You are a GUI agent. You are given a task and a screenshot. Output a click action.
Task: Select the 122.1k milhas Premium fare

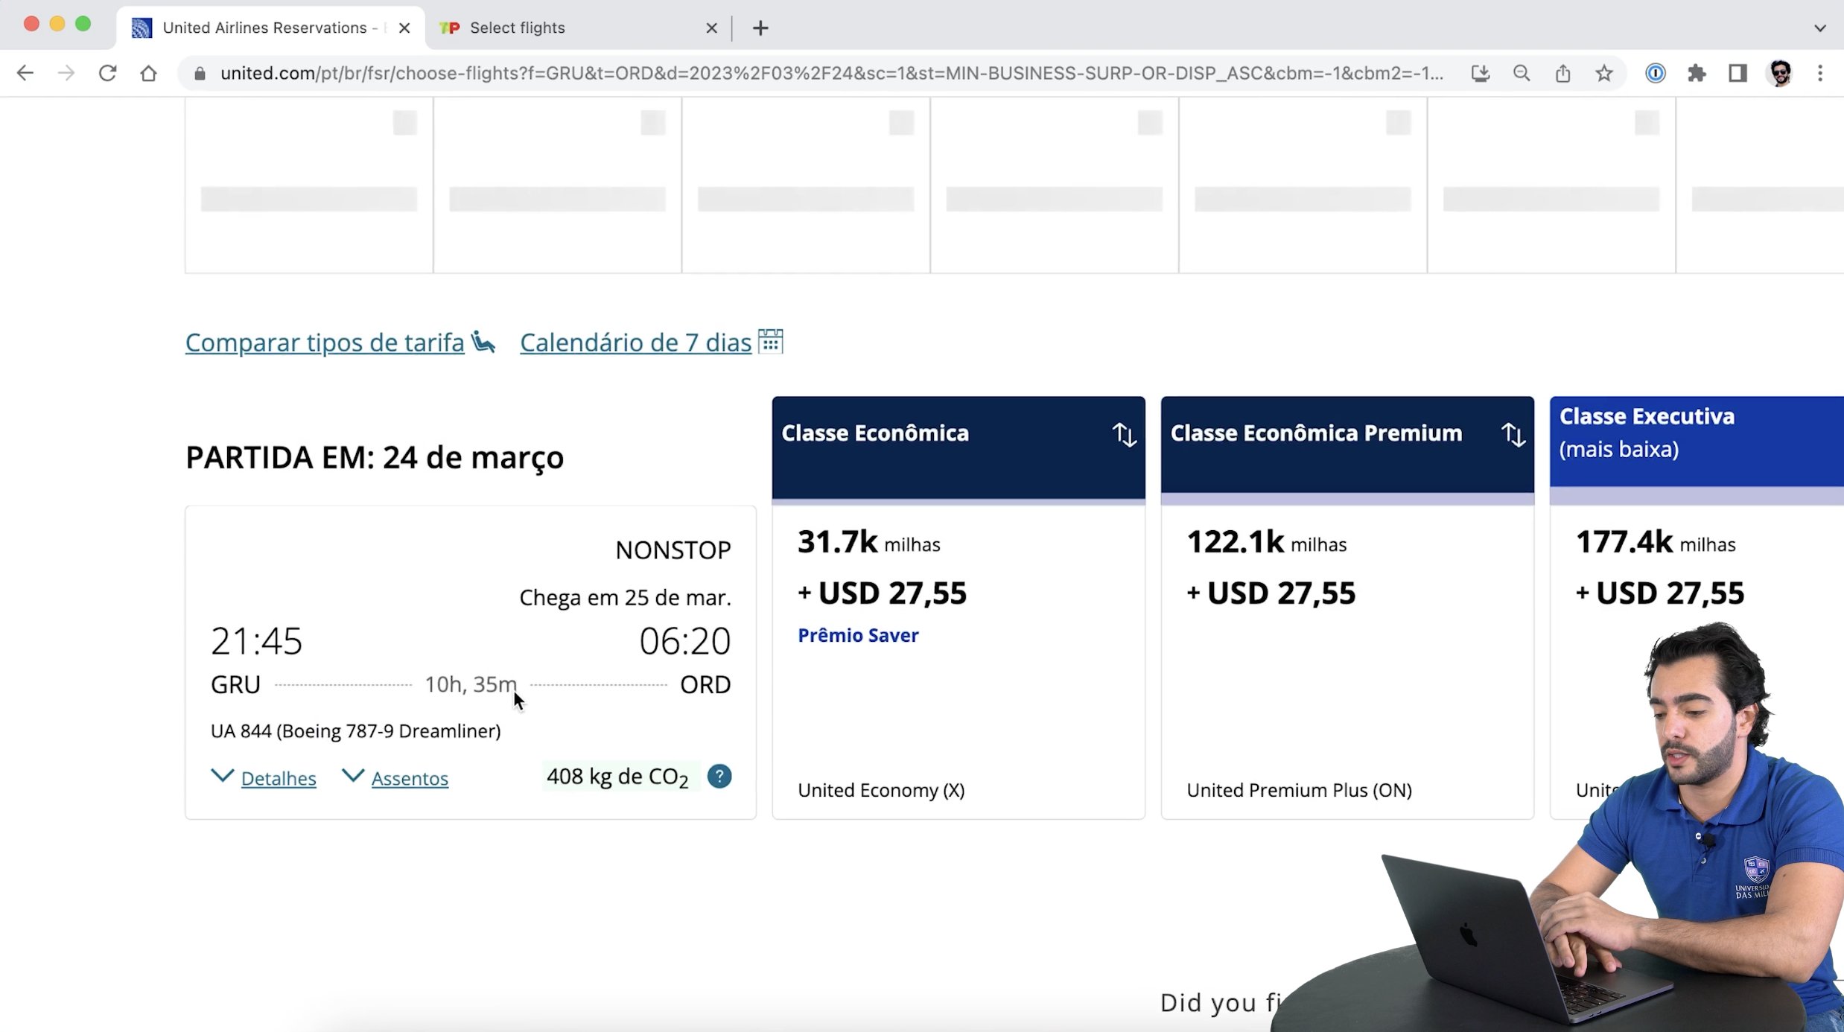pos(1347,662)
